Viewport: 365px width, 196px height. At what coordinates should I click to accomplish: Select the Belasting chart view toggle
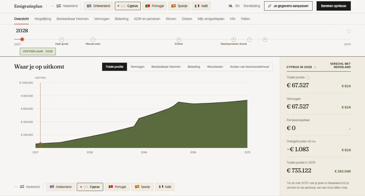194,67
